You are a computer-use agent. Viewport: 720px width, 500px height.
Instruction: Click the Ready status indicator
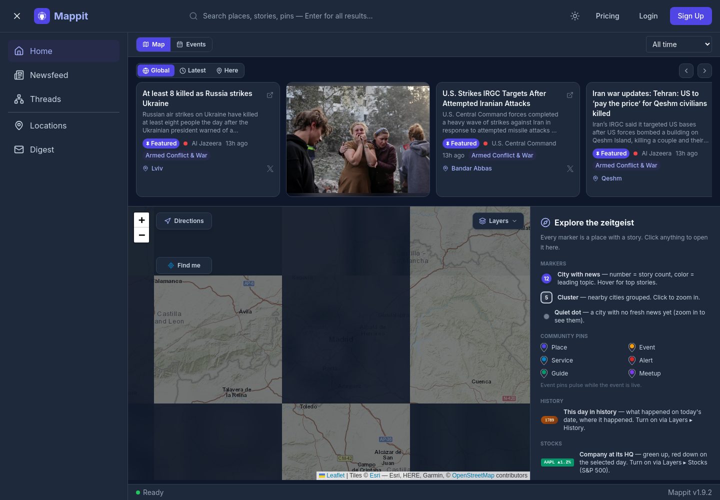[x=149, y=492]
